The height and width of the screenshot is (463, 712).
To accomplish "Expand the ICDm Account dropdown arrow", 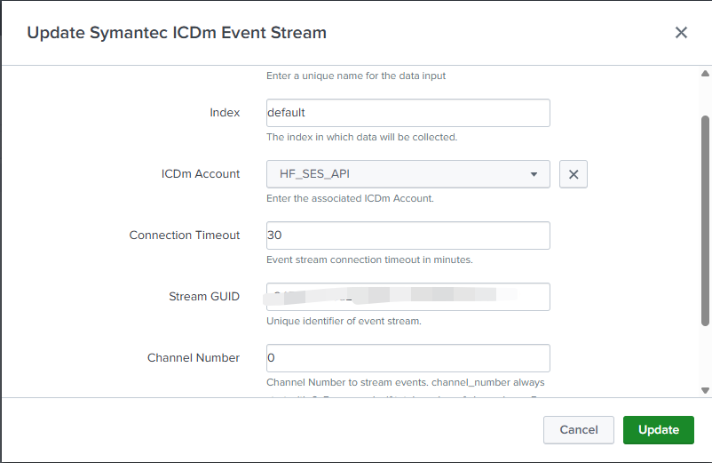I will (534, 175).
